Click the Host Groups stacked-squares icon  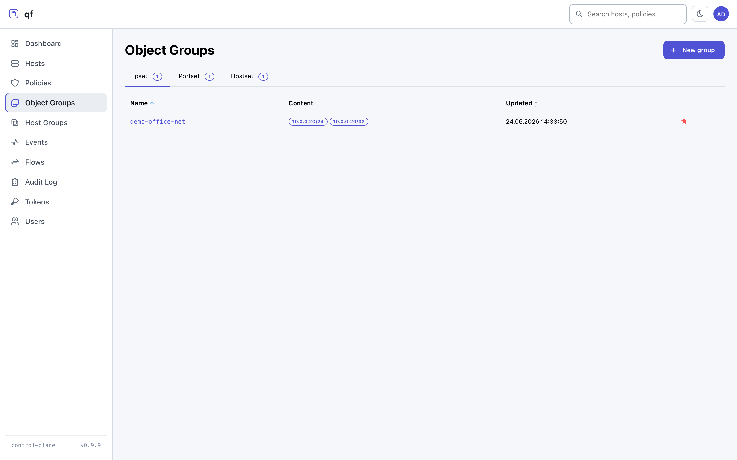point(15,123)
